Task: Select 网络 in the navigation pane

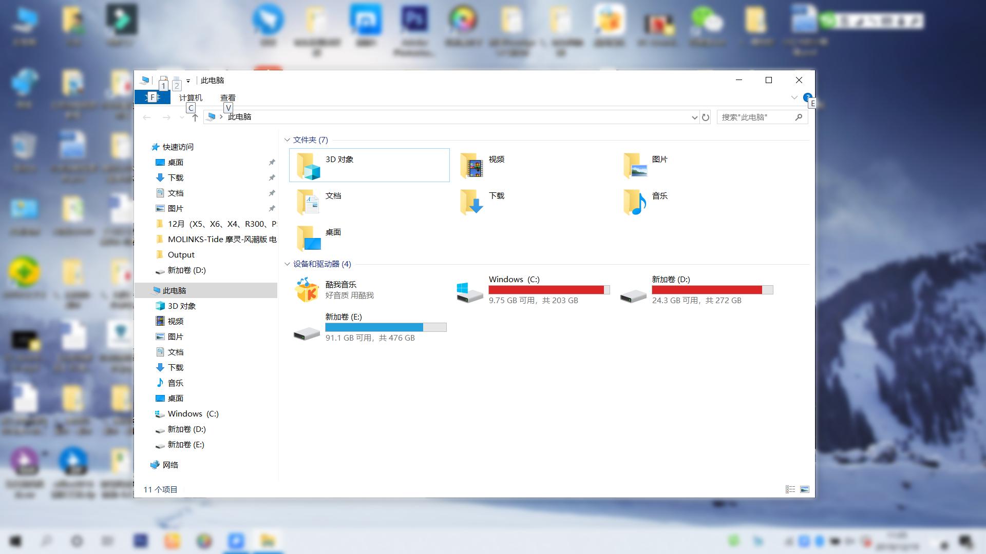Action: (x=170, y=465)
